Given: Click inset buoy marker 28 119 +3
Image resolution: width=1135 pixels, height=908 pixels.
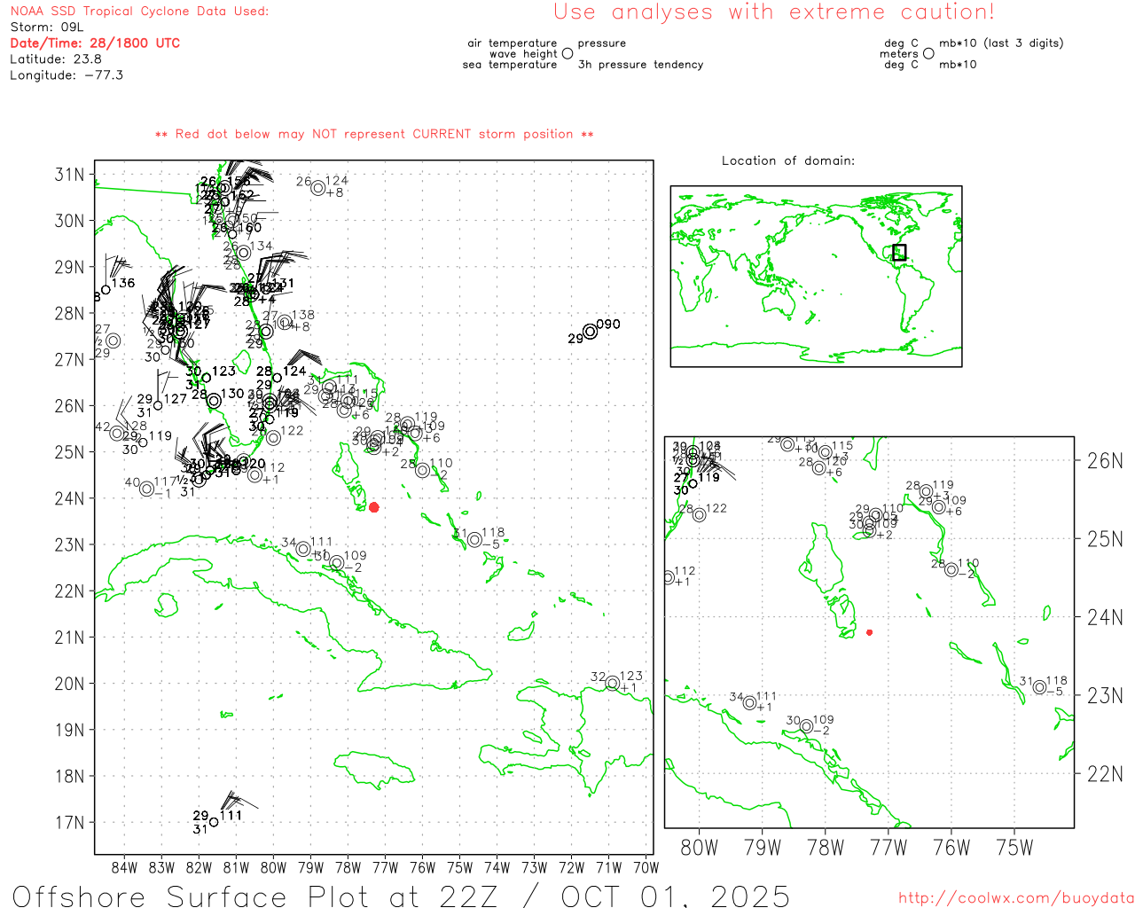Looking at the screenshot, I should coord(926,491).
